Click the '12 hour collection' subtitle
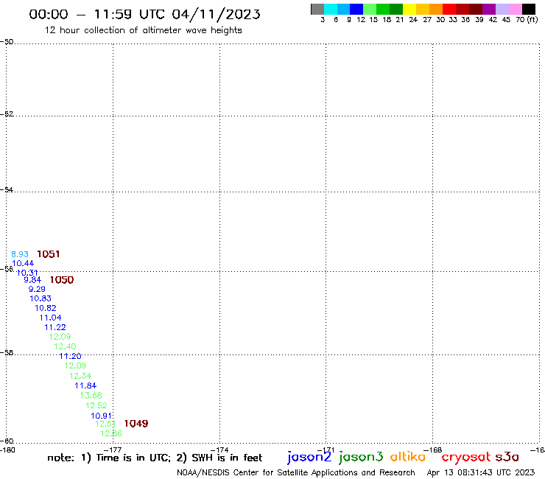Screen dimensions: 545x479 point(143,30)
